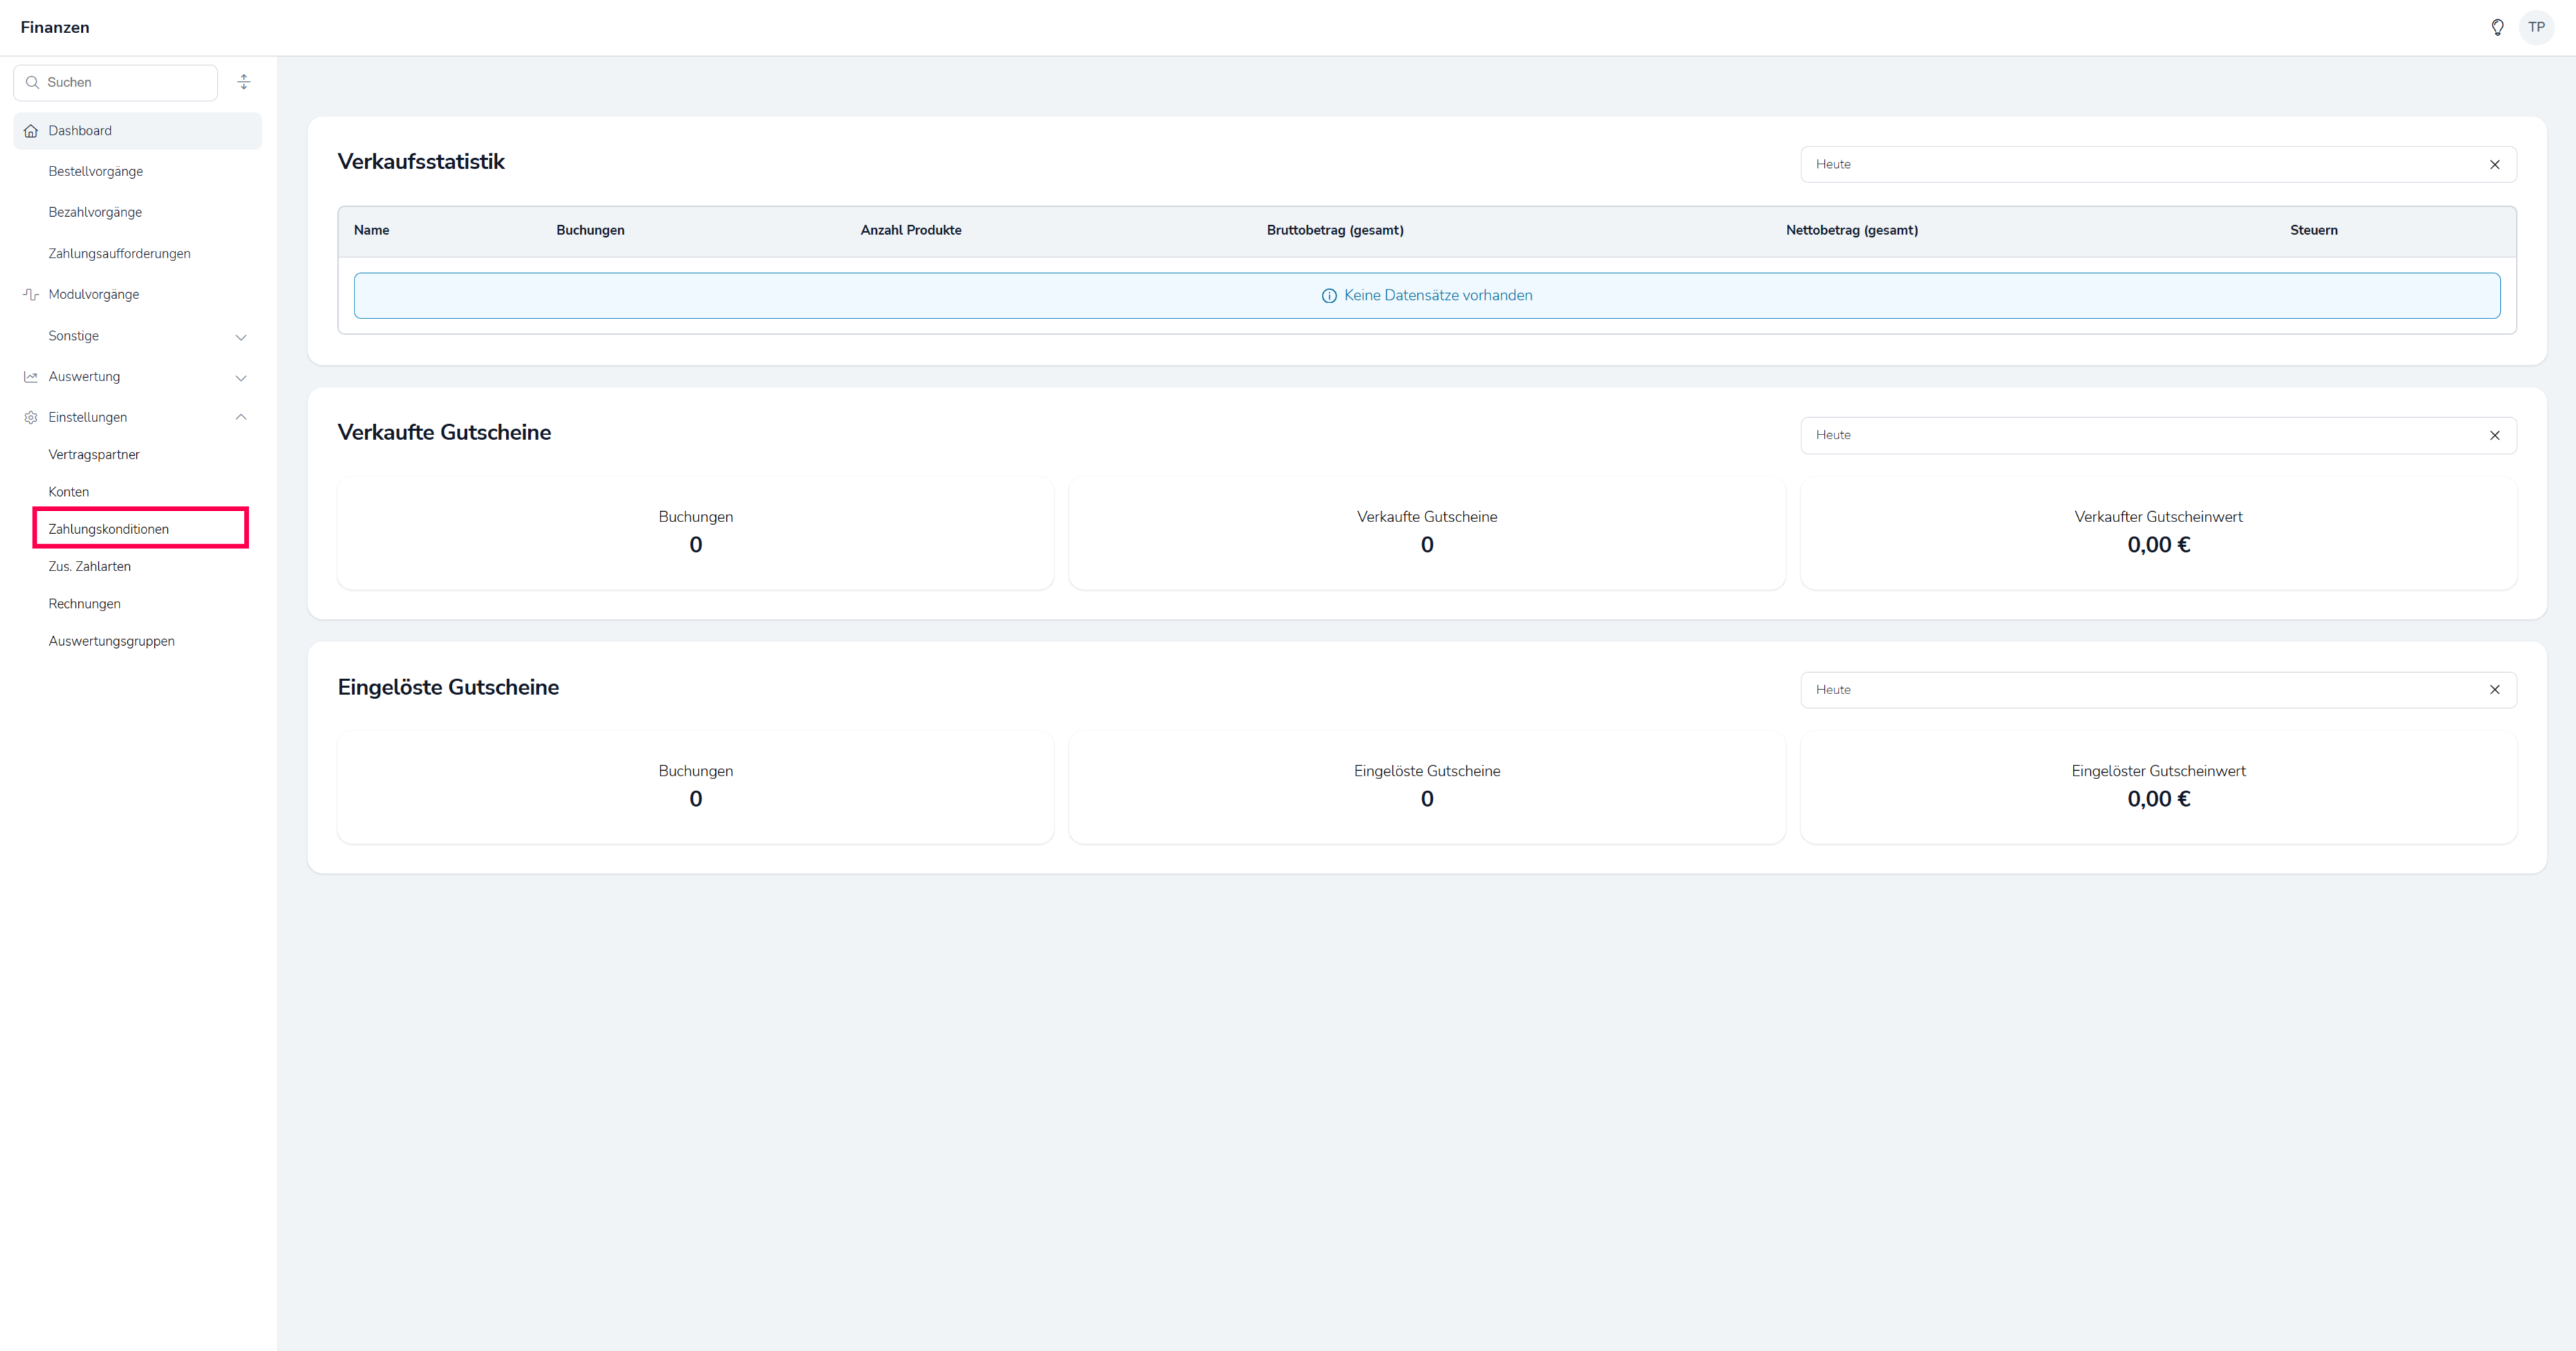2576x1351 pixels.
Task: Clear the Verkaufsstatistik date filter
Action: [x=2494, y=165]
